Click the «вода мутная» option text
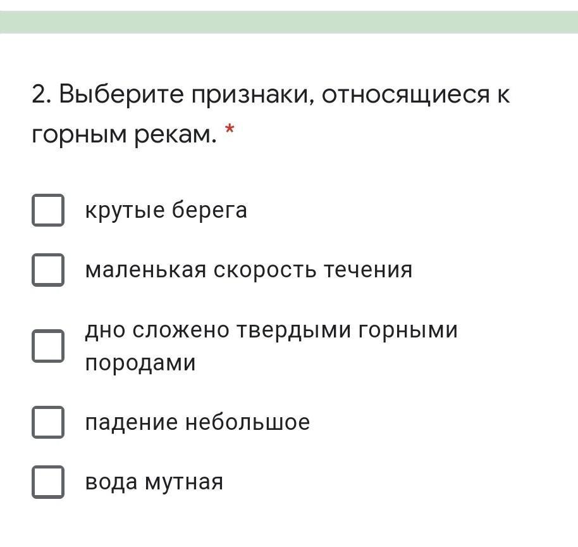 (154, 482)
